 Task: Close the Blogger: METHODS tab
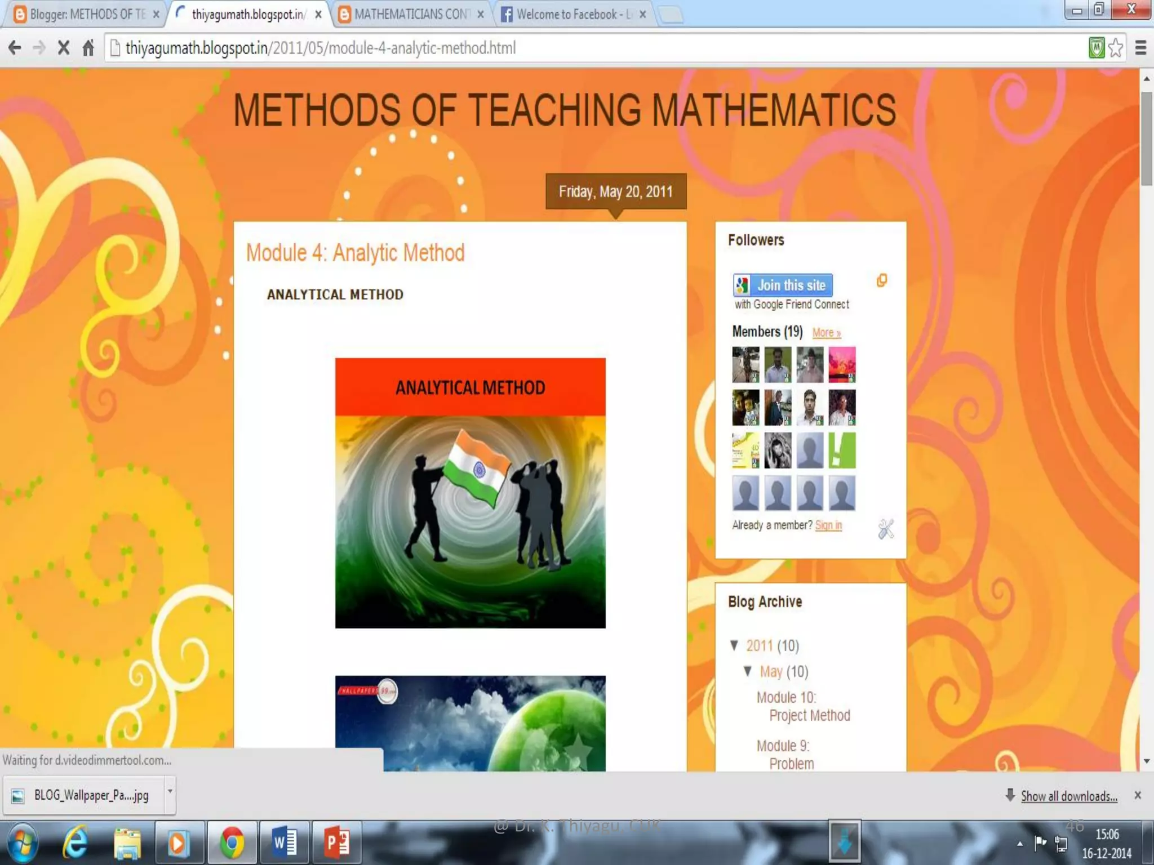tap(157, 15)
